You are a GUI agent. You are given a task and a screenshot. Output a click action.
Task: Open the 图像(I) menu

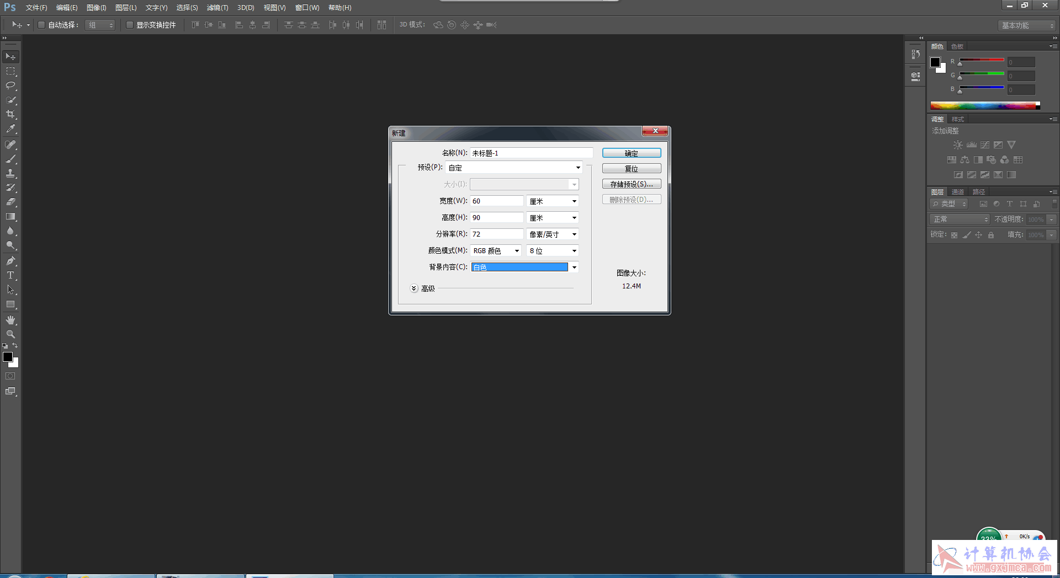tap(96, 8)
